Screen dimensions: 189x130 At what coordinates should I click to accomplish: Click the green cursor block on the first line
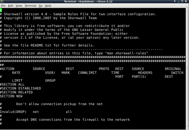(1, 10)
